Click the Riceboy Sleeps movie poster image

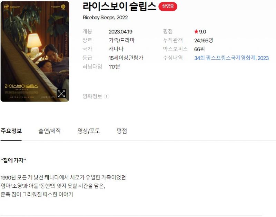[35, 51]
